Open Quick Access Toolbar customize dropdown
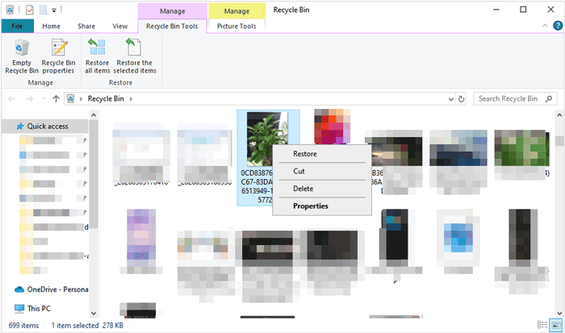565x333 pixels. click(53, 9)
